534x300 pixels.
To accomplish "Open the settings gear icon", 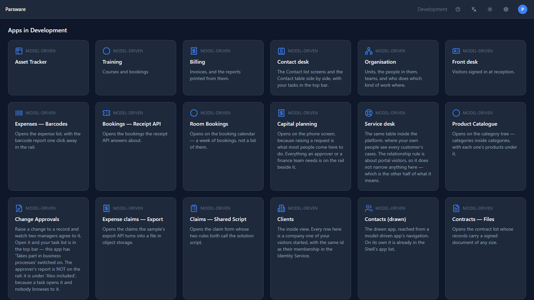I will [x=506, y=9].
